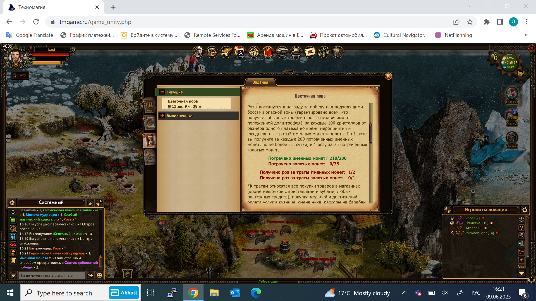Refresh the Игроки на локации list
536x301 pixels.
[x=525, y=210]
